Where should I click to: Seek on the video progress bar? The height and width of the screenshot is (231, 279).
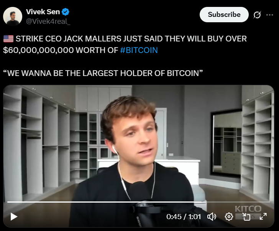tap(139, 202)
